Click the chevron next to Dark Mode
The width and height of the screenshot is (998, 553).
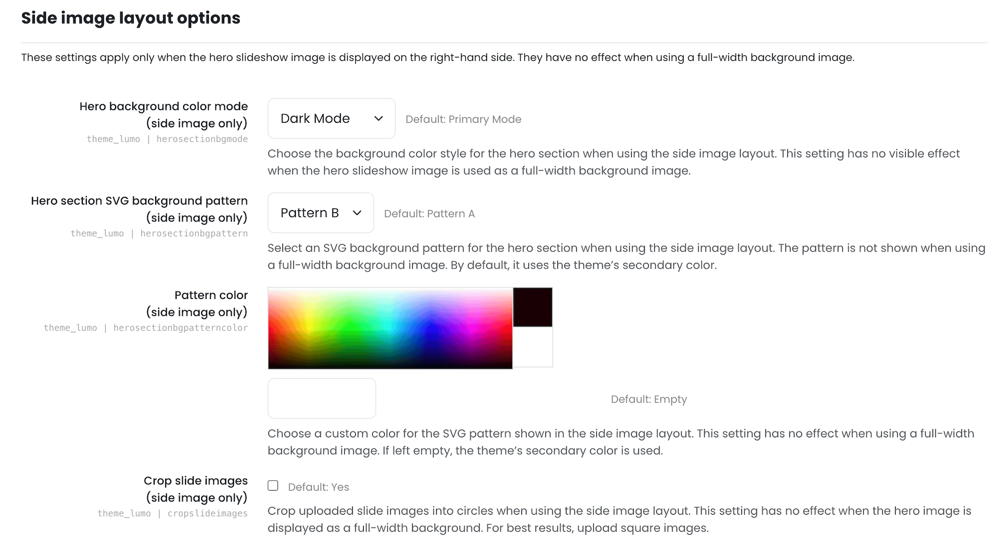point(378,118)
